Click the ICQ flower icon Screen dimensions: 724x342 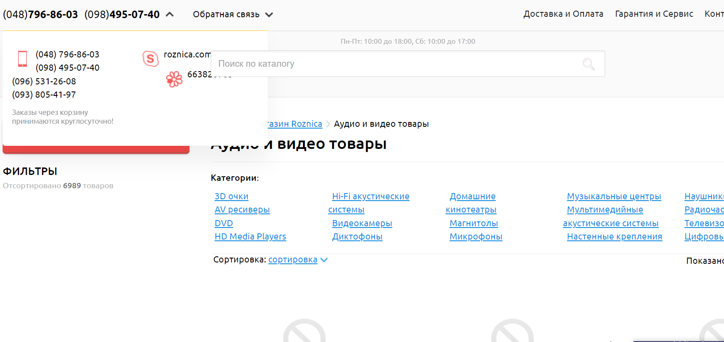174,79
